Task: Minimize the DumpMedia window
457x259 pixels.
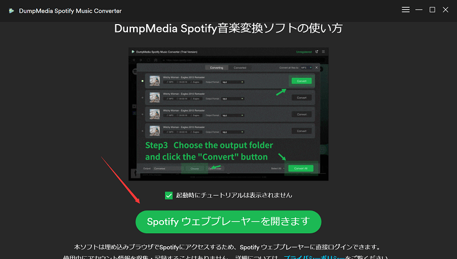Action: 419,10
